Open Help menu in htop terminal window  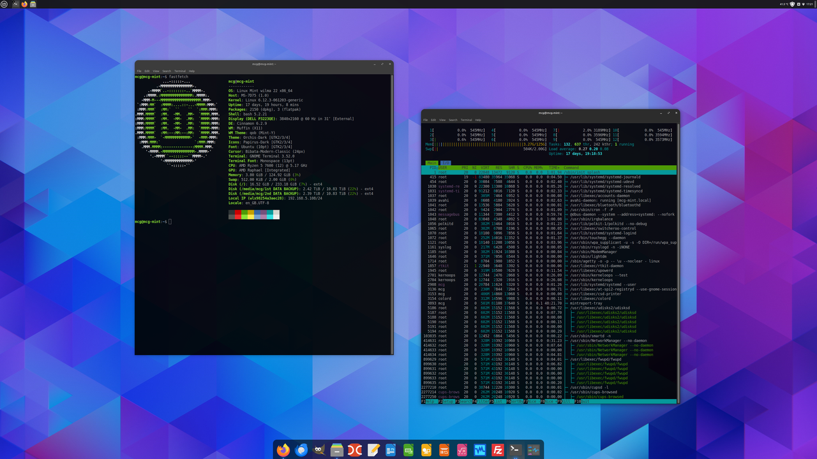pyautogui.click(x=478, y=120)
